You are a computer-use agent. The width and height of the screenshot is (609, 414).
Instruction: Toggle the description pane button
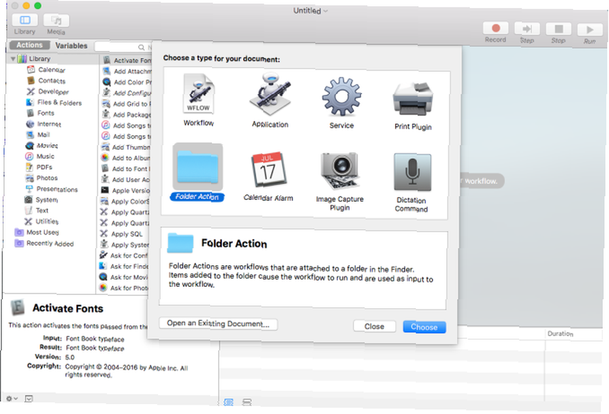(29, 398)
